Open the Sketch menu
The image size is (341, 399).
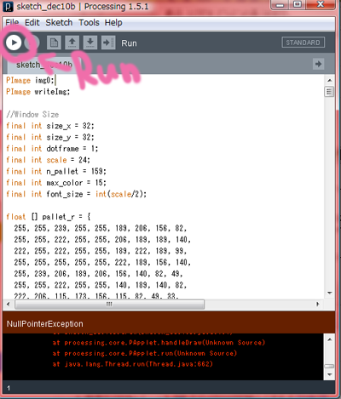[x=59, y=22]
